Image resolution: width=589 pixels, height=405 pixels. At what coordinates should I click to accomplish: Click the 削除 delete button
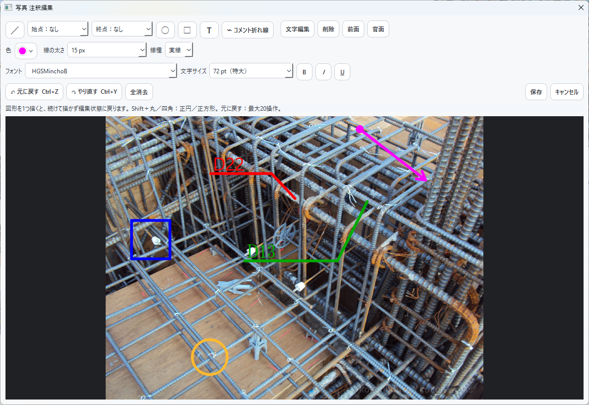[328, 29]
